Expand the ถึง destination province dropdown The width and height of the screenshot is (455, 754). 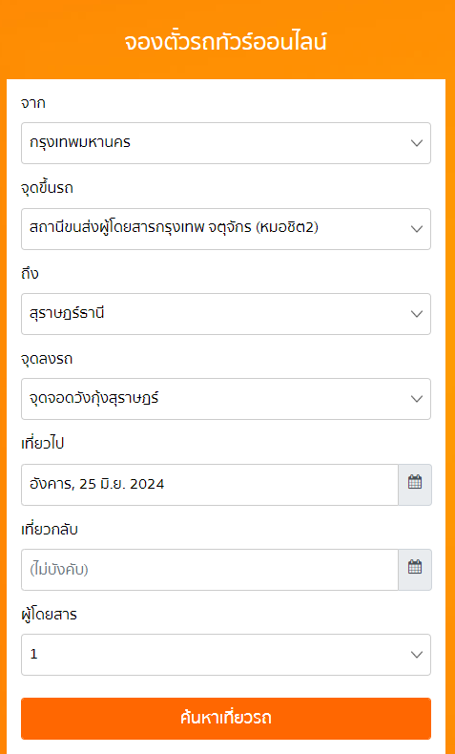pos(226,313)
